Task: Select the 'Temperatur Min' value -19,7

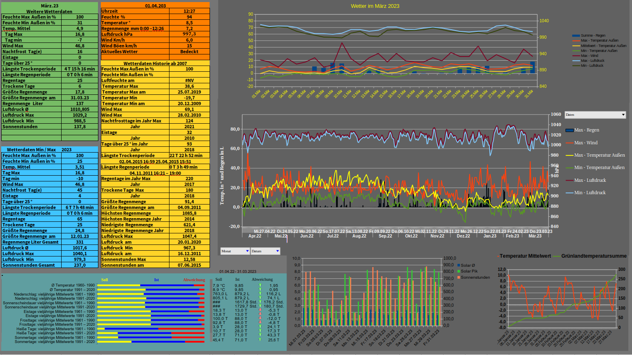Action: pos(189,98)
